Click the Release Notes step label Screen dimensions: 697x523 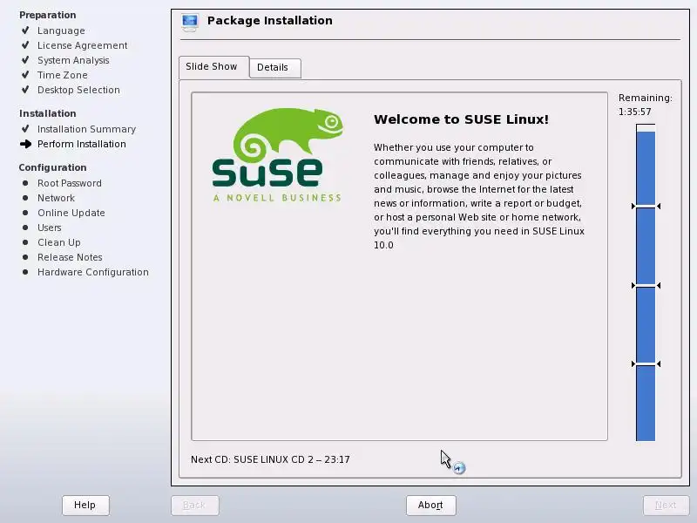70,257
